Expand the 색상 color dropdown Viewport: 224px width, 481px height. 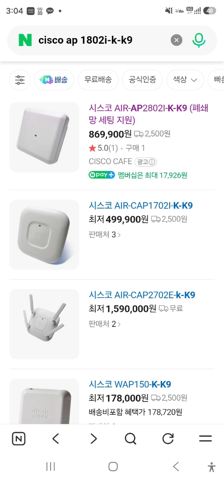coord(185,80)
